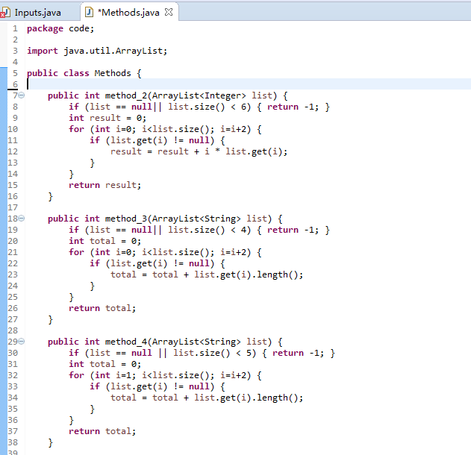Click line number 10 in the gutter
This screenshot has height=455, width=471.
point(13,129)
